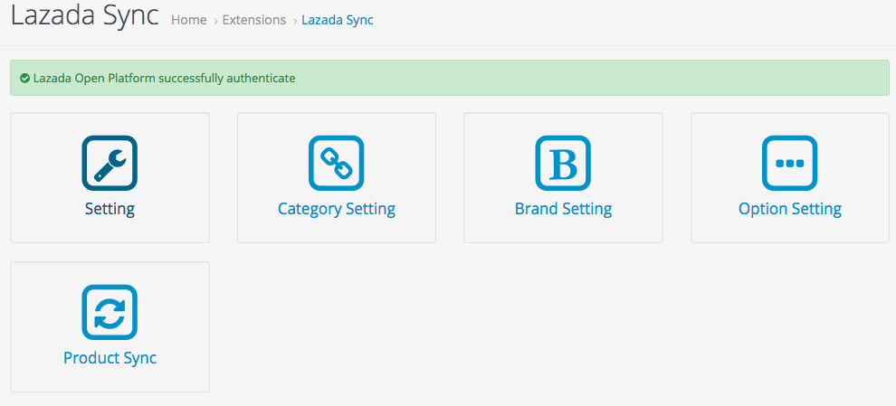Image resolution: width=896 pixels, height=406 pixels.
Task: Click the Brand Setting bold B icon
Action: tap(563, 163)
